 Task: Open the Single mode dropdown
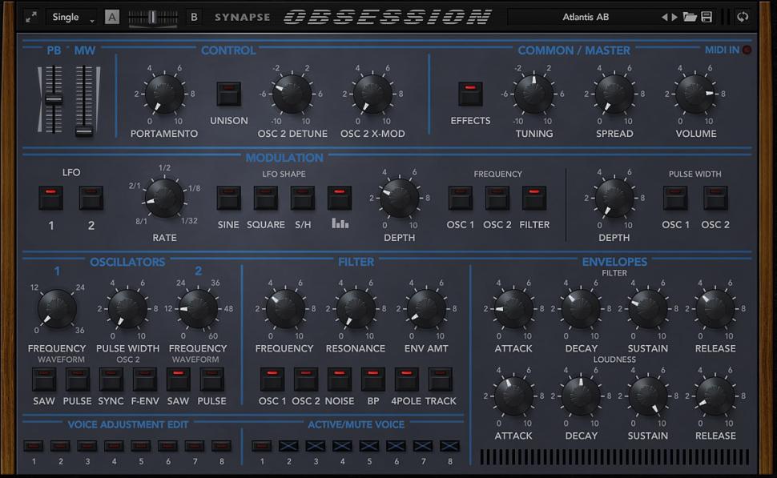click(71, 17)
